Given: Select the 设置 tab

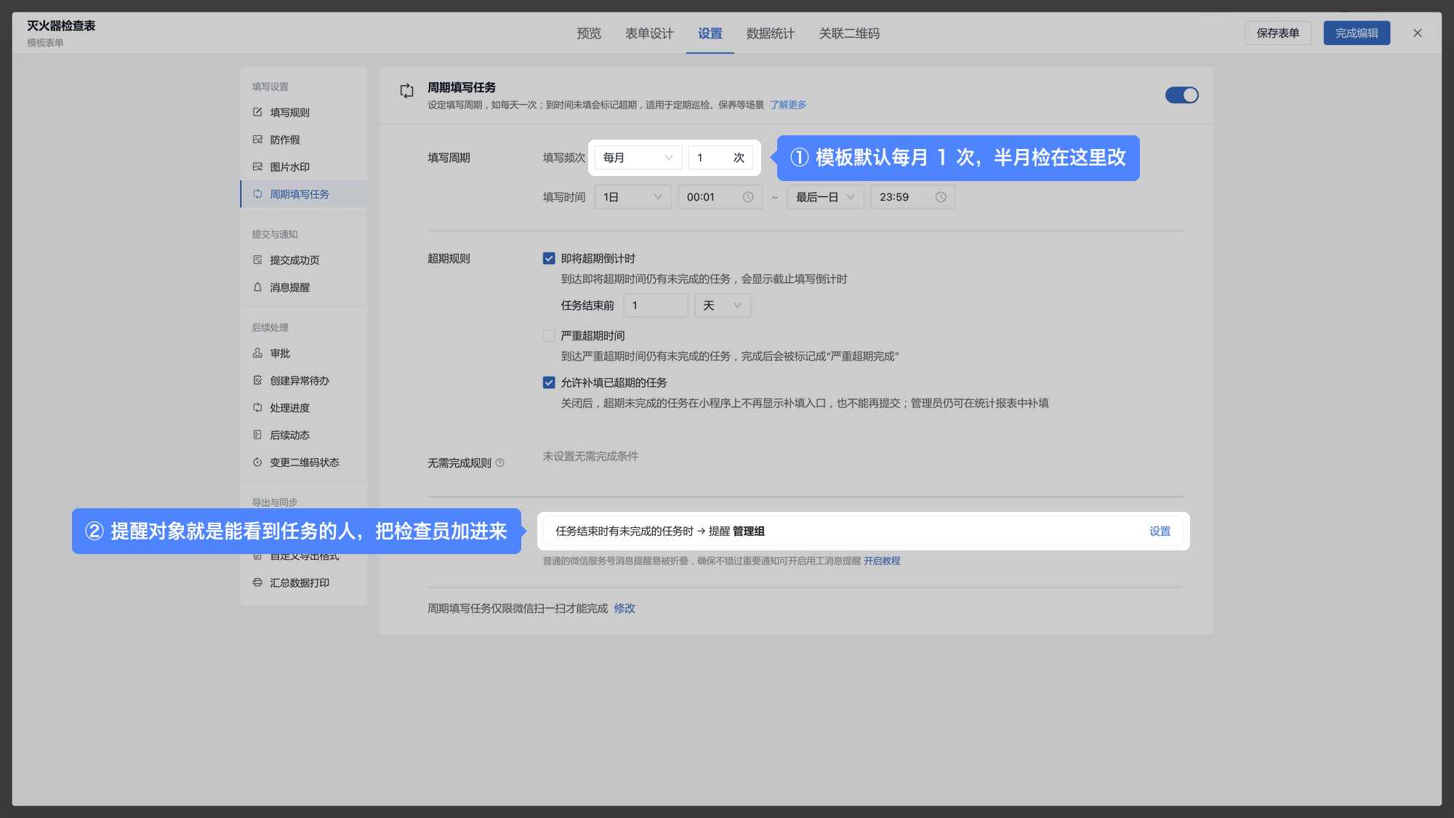Looking at the screenshot, I should pos(710,33).
